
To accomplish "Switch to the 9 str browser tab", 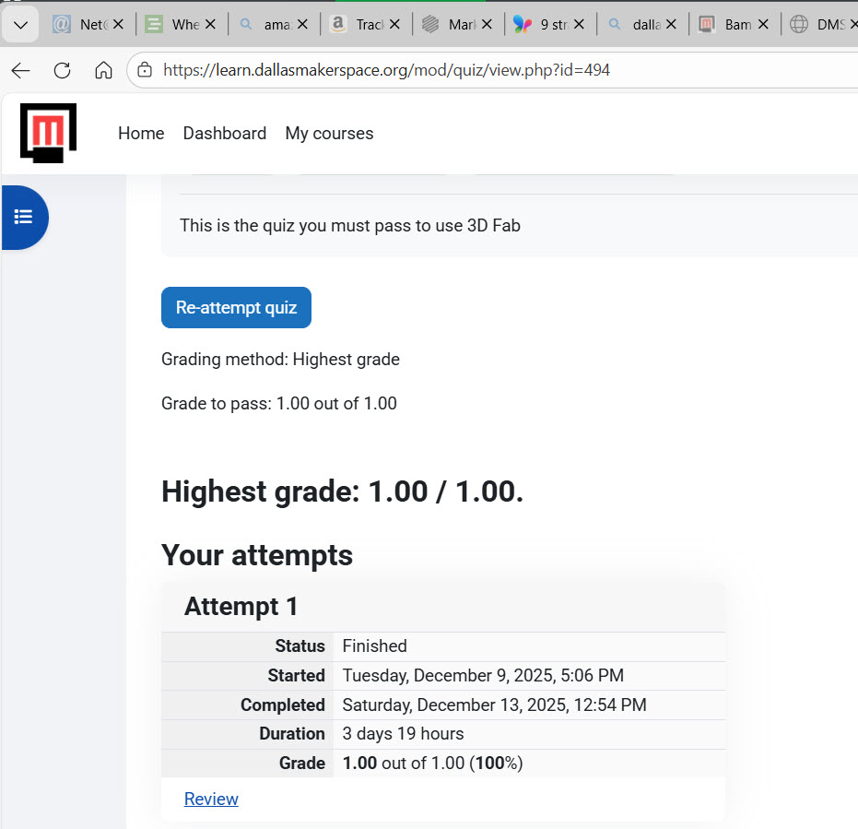I will [549, 25].
